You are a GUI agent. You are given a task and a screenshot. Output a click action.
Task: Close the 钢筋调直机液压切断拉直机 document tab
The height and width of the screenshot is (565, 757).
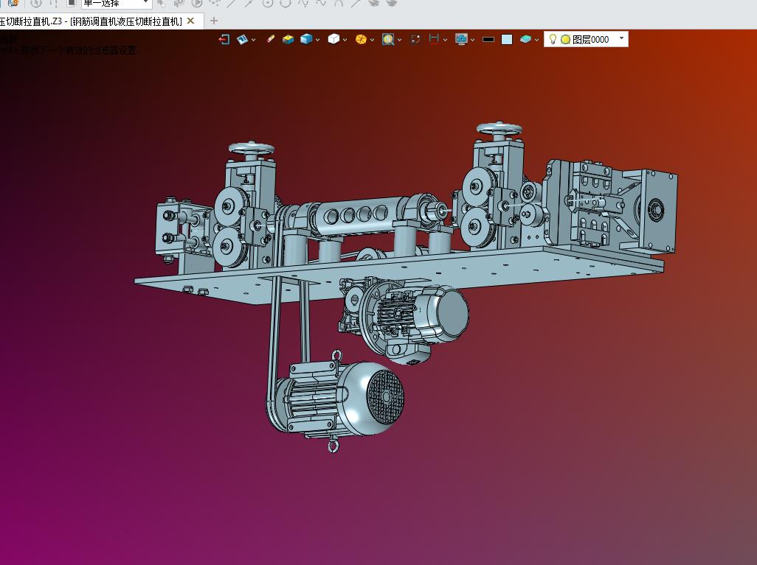190,21
